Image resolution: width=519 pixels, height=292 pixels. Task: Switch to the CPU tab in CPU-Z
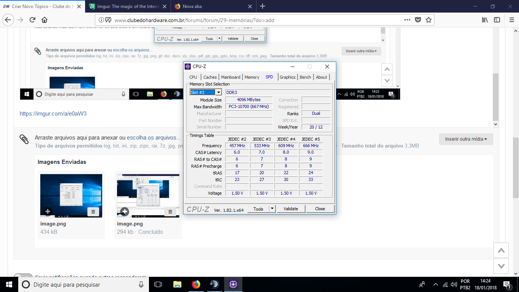pyautogui.click(x=193, y=77)
